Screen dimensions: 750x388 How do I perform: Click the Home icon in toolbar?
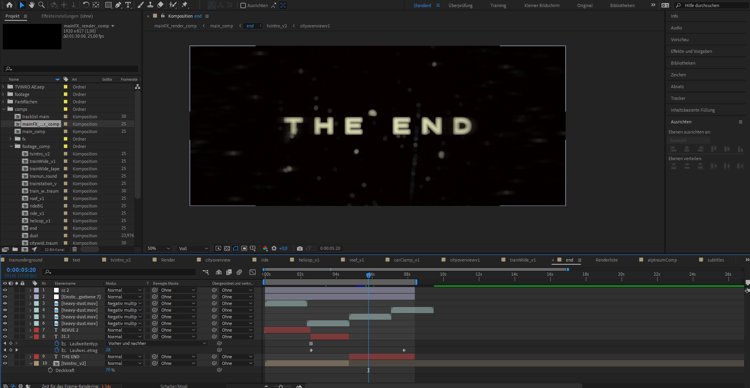(9, 5)
